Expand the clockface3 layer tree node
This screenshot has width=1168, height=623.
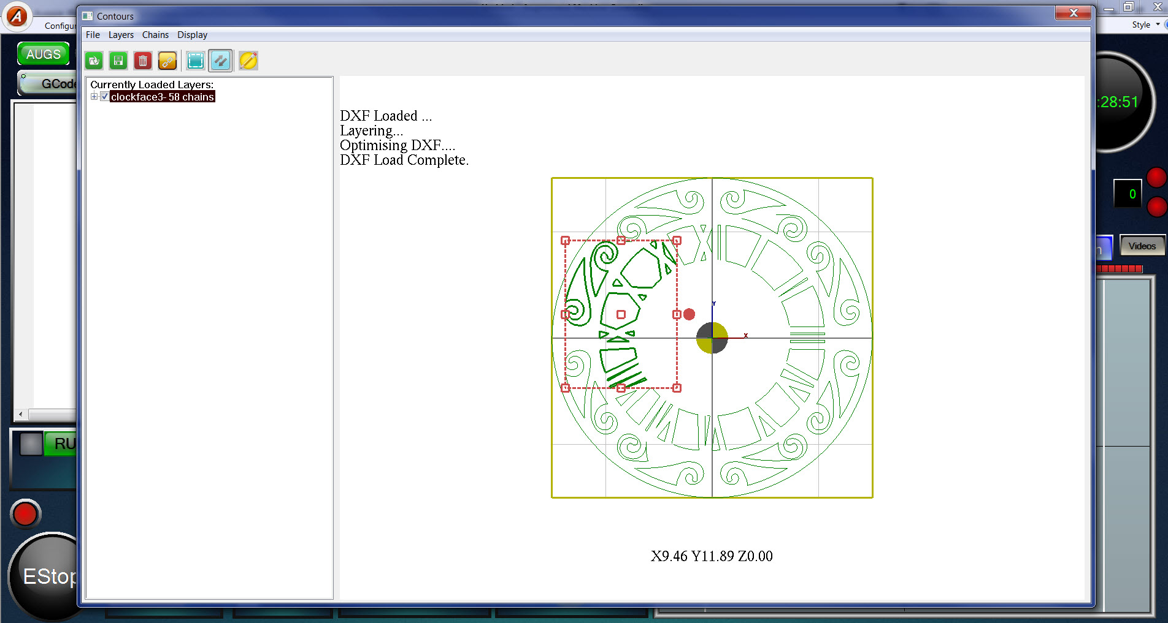(x=94, y=97)
